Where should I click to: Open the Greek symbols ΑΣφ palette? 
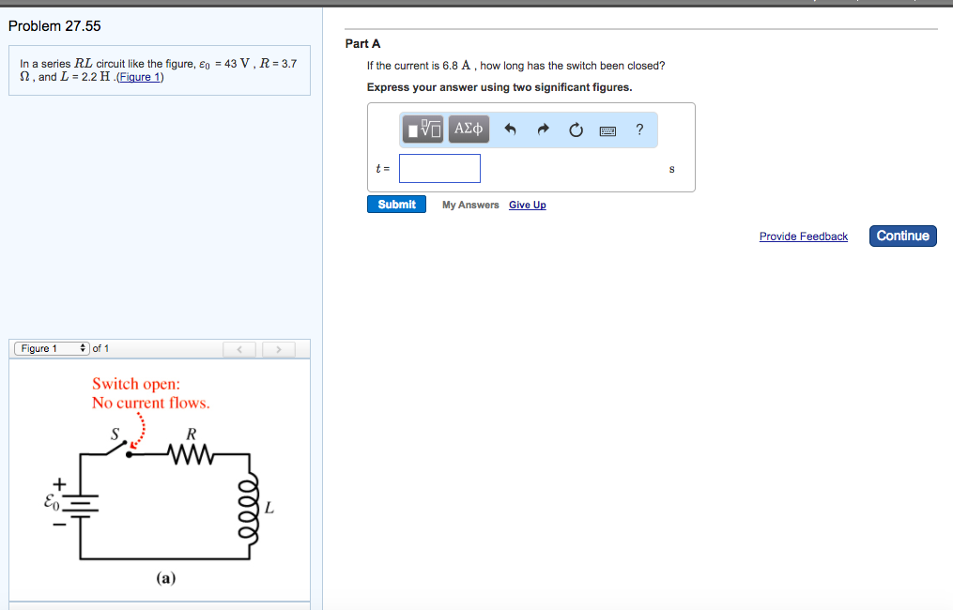467,129
